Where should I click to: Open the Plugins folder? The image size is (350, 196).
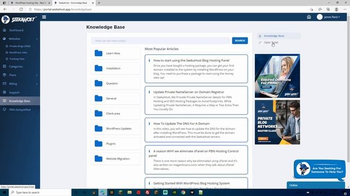pyautogui.click(x=115, y=144)
